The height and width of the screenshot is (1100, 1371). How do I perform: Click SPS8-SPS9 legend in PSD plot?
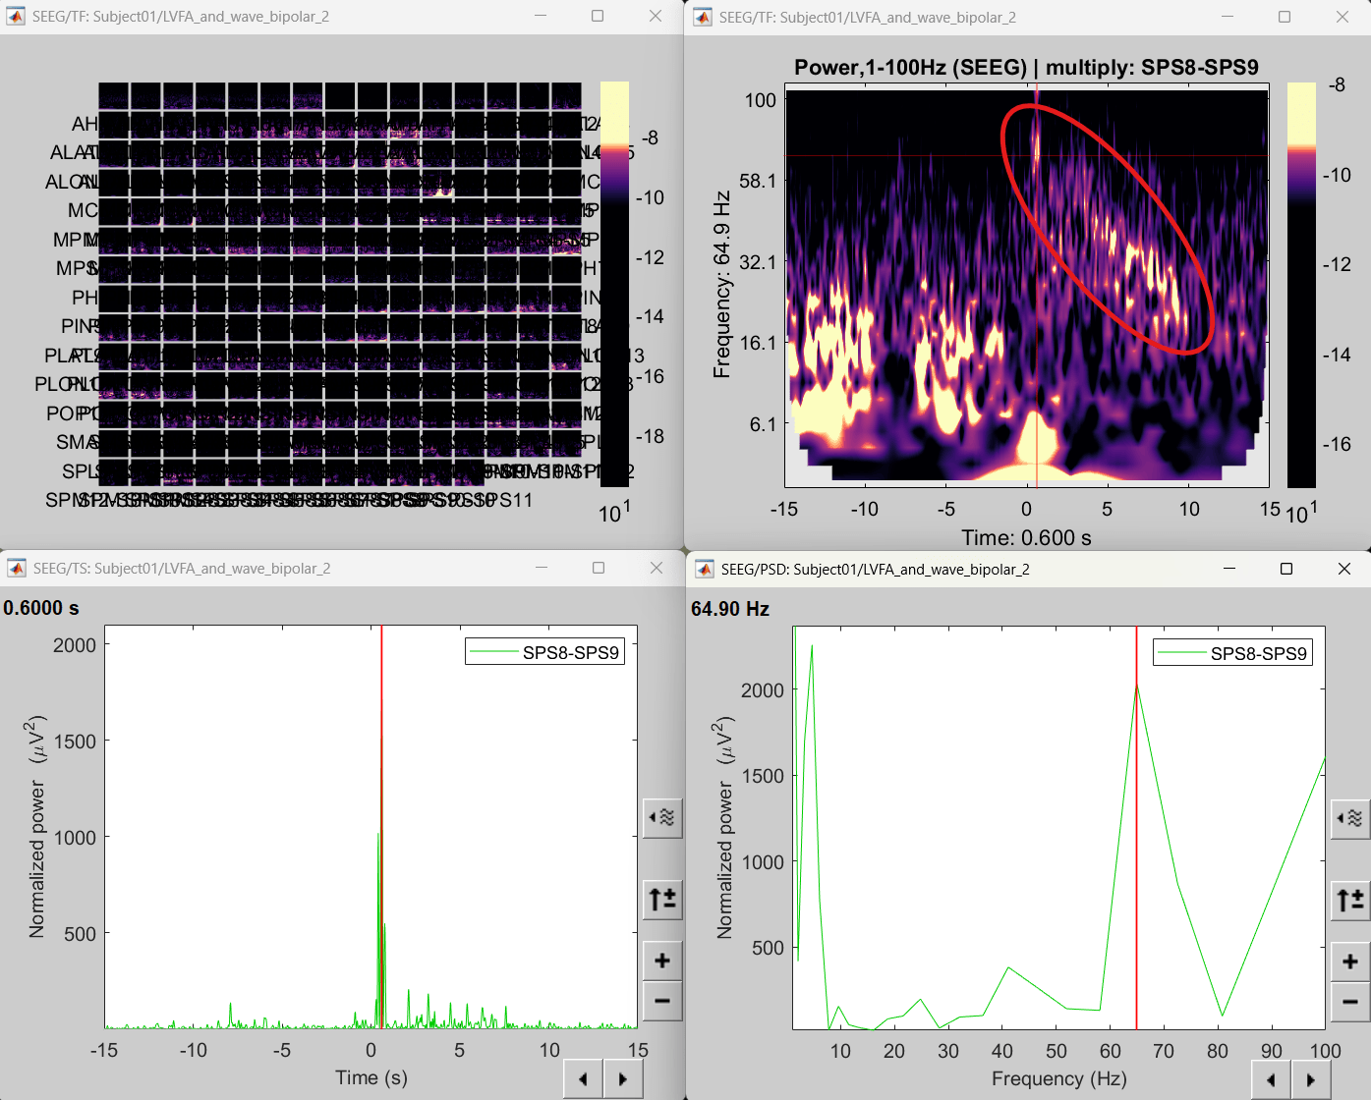(1232, 653)
